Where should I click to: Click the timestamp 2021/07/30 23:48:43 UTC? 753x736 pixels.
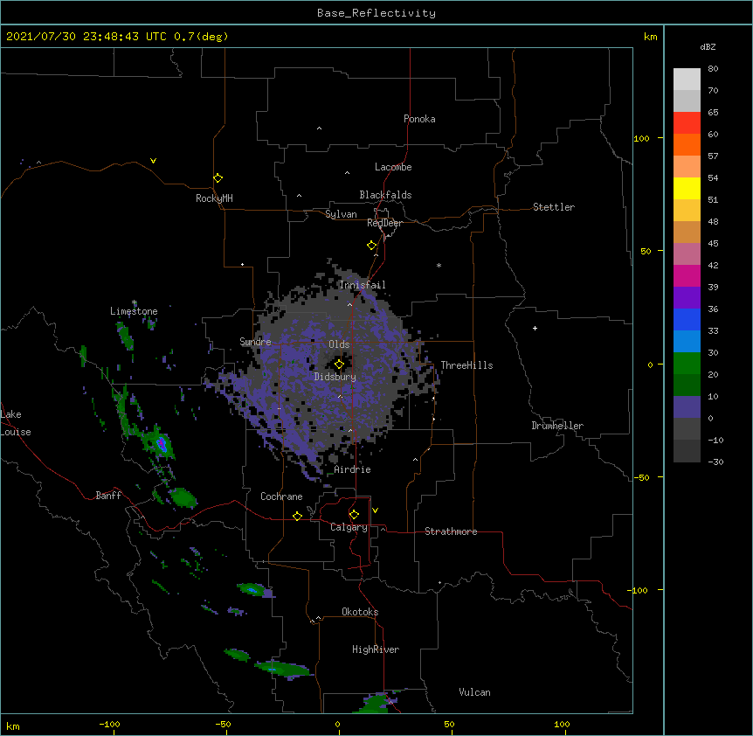point(86,37)
